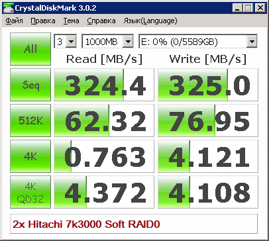Maximize the CrystalDiskMark window

[248, 8]
